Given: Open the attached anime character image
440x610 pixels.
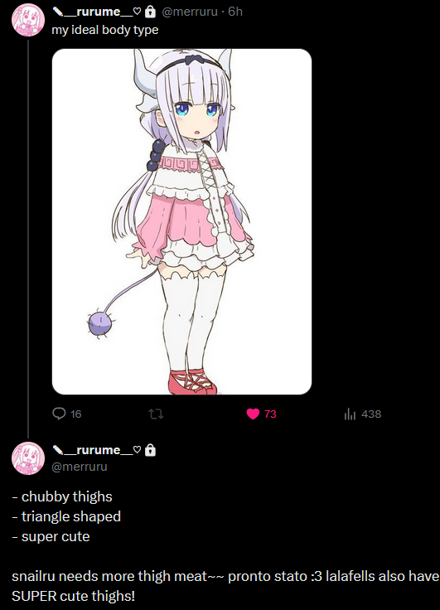Looking at the screenshot, I should click(x=181, y=221).
